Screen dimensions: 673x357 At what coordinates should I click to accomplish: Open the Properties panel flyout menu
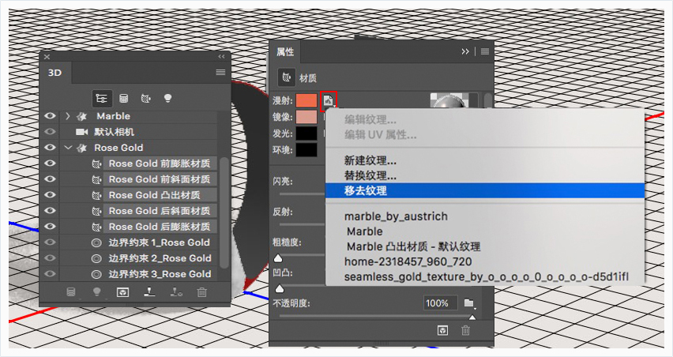click(x=485, y=51)
